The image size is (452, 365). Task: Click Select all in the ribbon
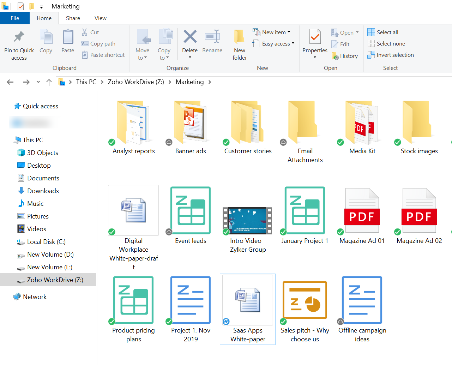point(383,32)
